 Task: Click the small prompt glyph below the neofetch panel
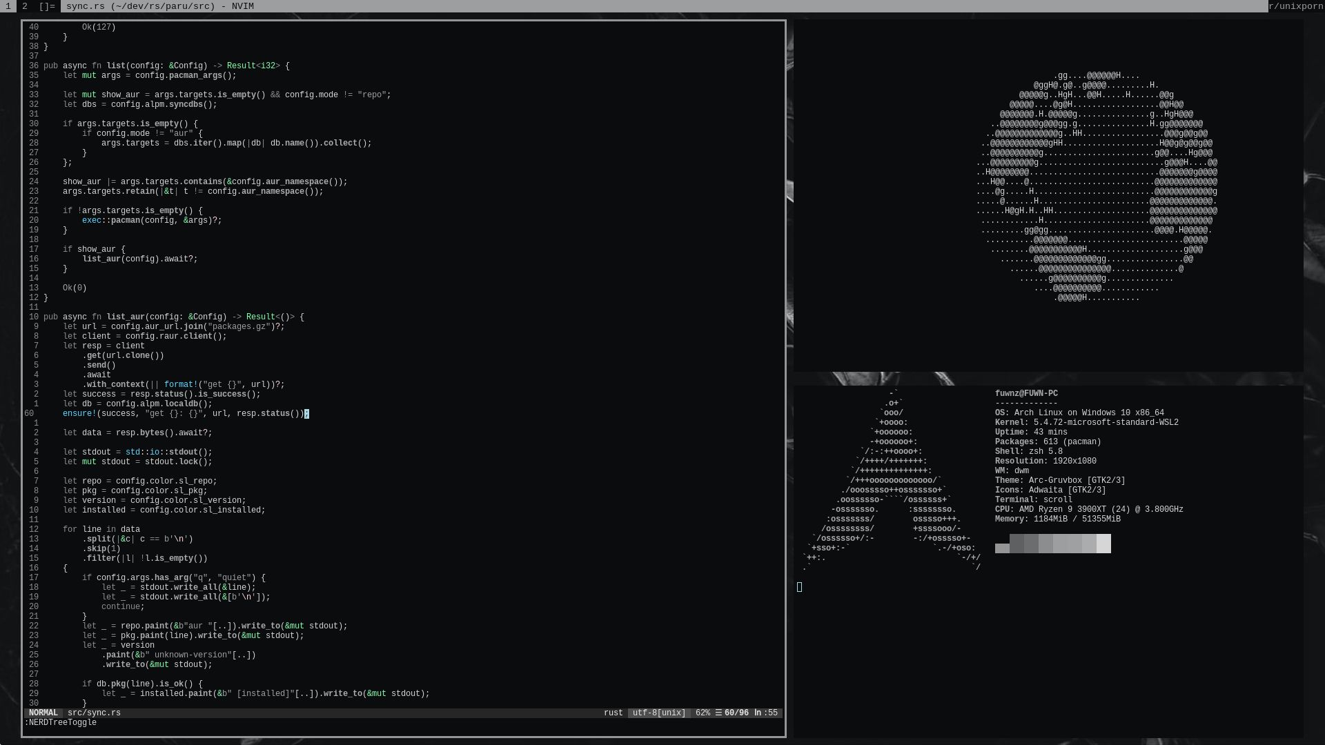[x=800, y=587]
